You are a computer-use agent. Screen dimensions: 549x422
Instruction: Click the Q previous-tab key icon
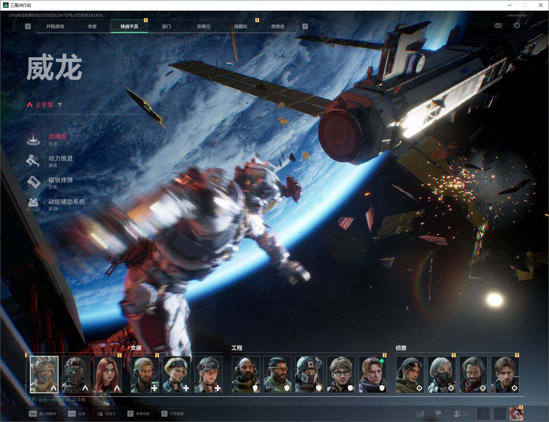28,26
